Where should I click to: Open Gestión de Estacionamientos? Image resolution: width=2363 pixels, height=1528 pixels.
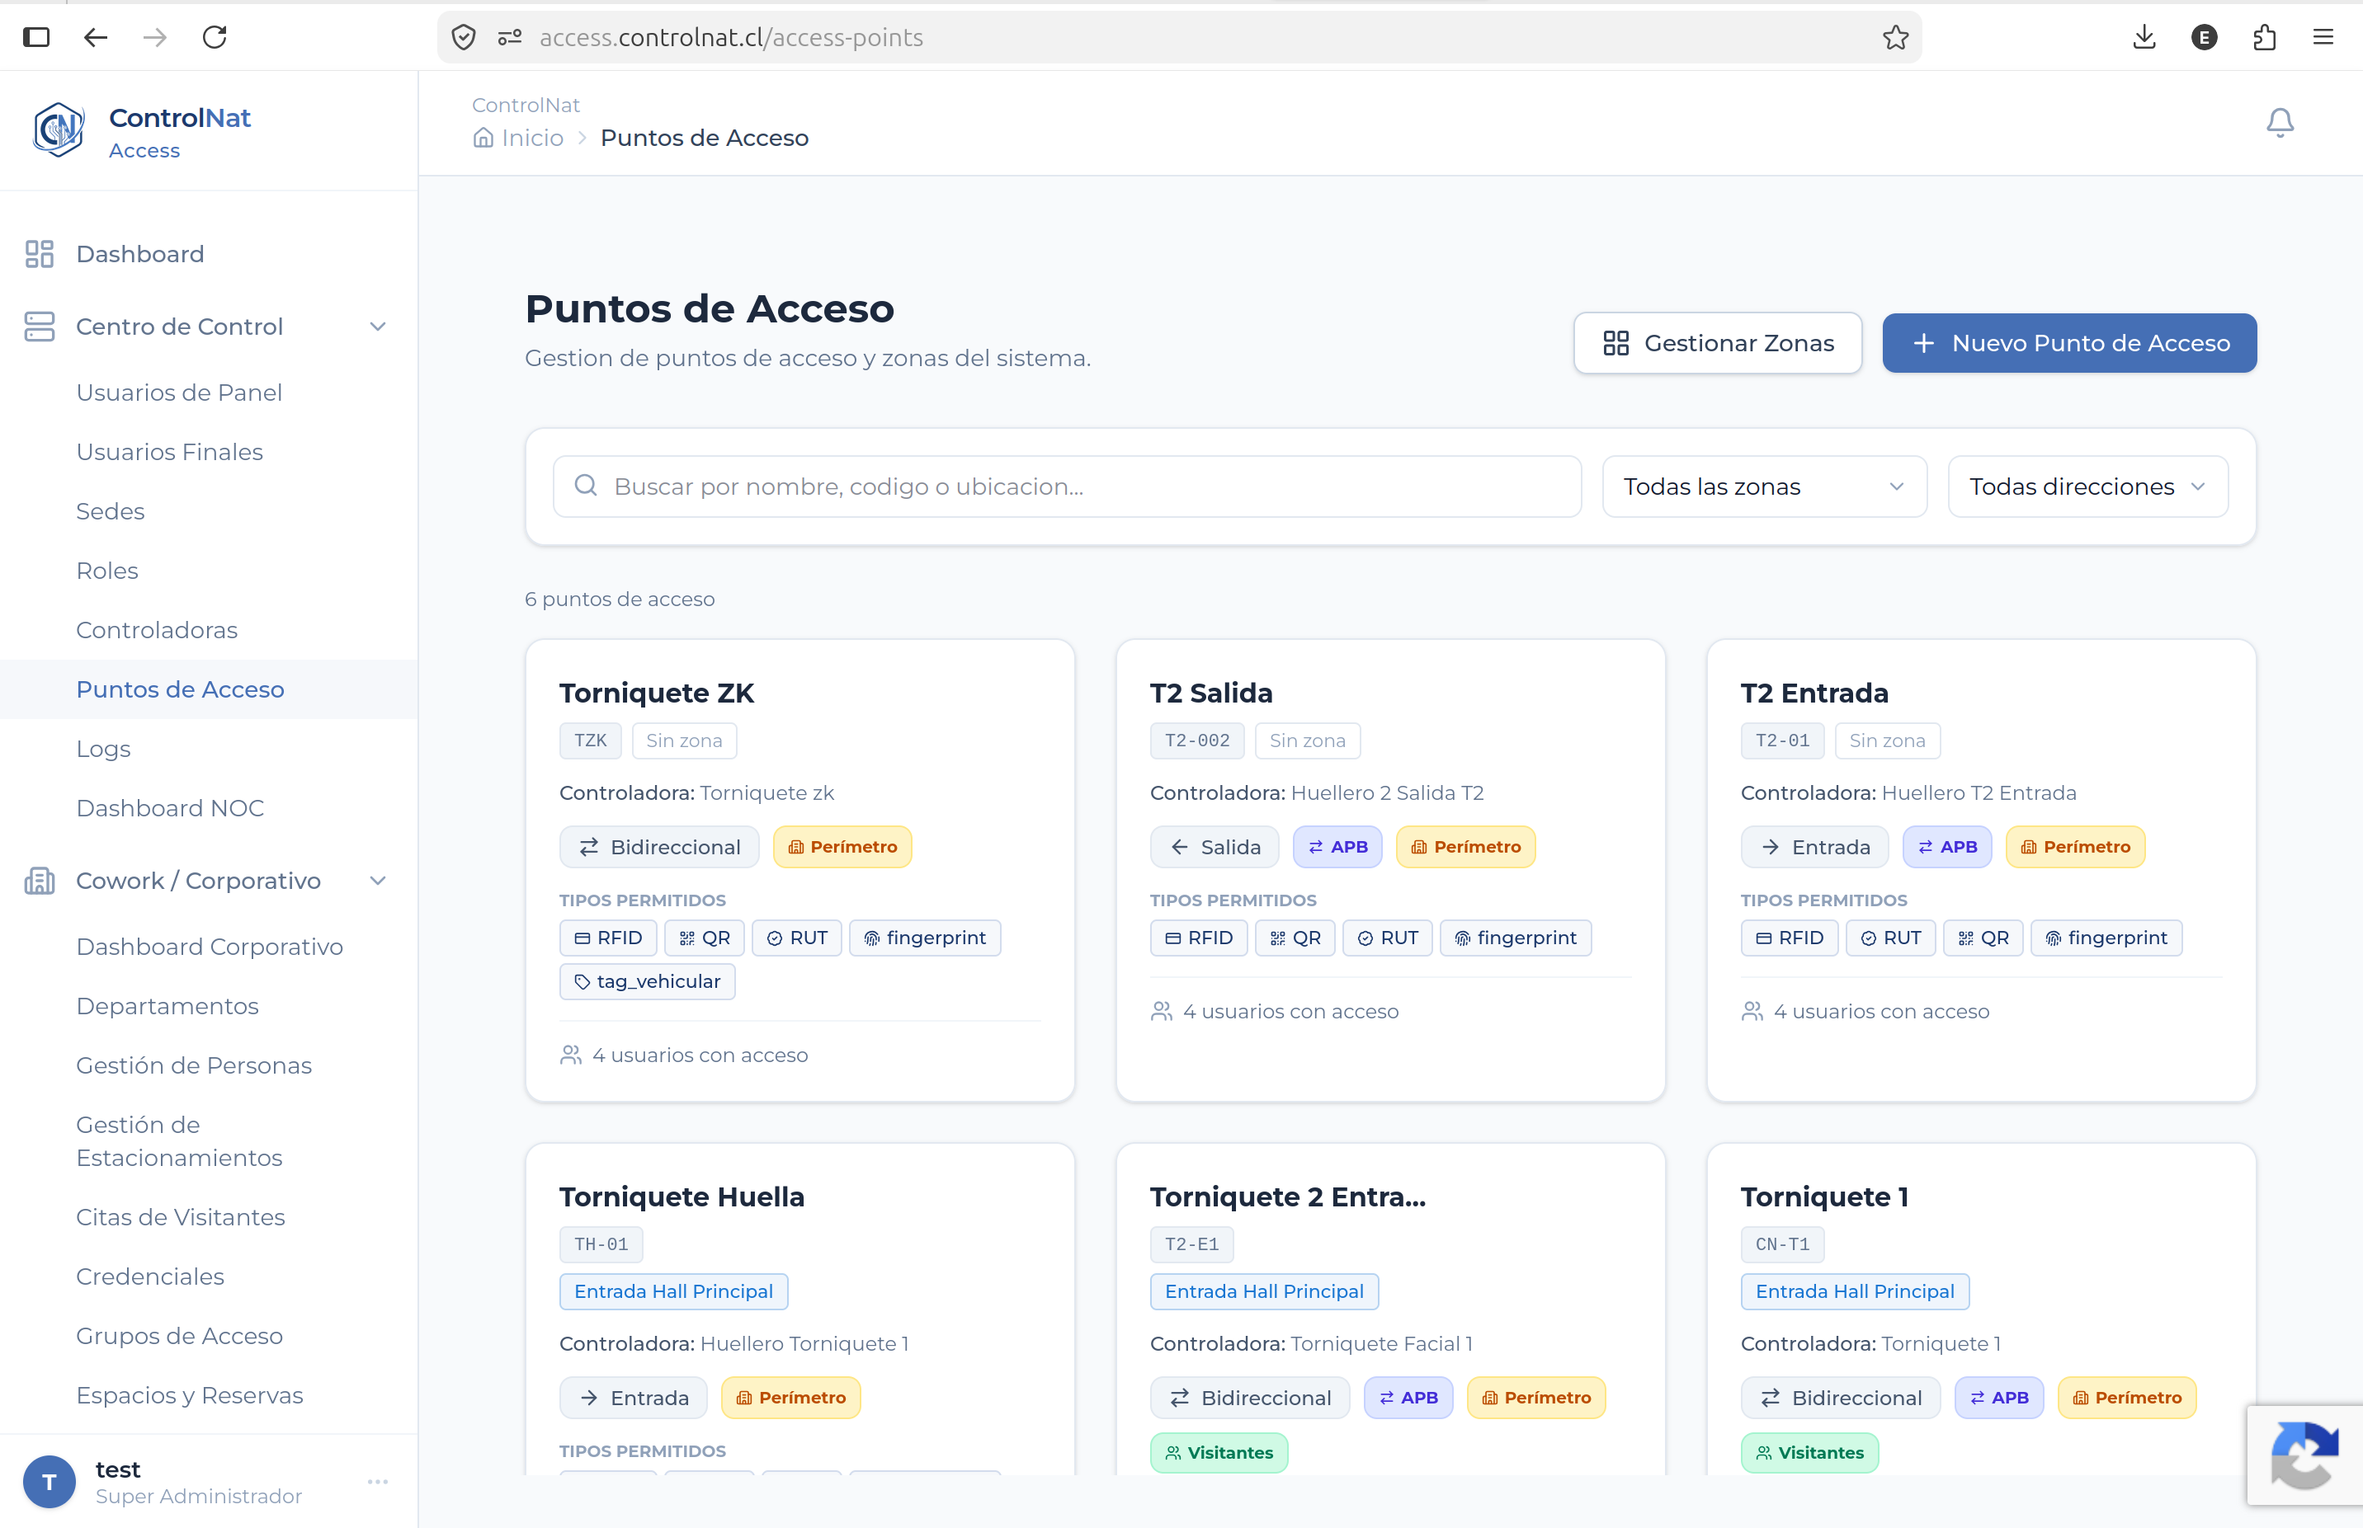179,1141
